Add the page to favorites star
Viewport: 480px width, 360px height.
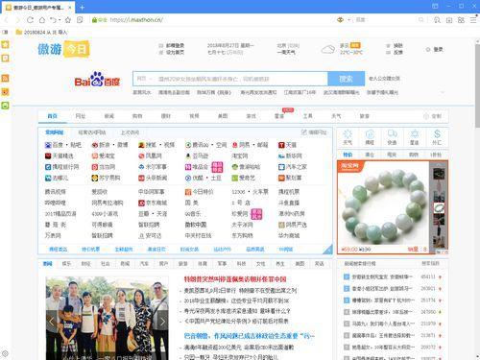(68, 20)
